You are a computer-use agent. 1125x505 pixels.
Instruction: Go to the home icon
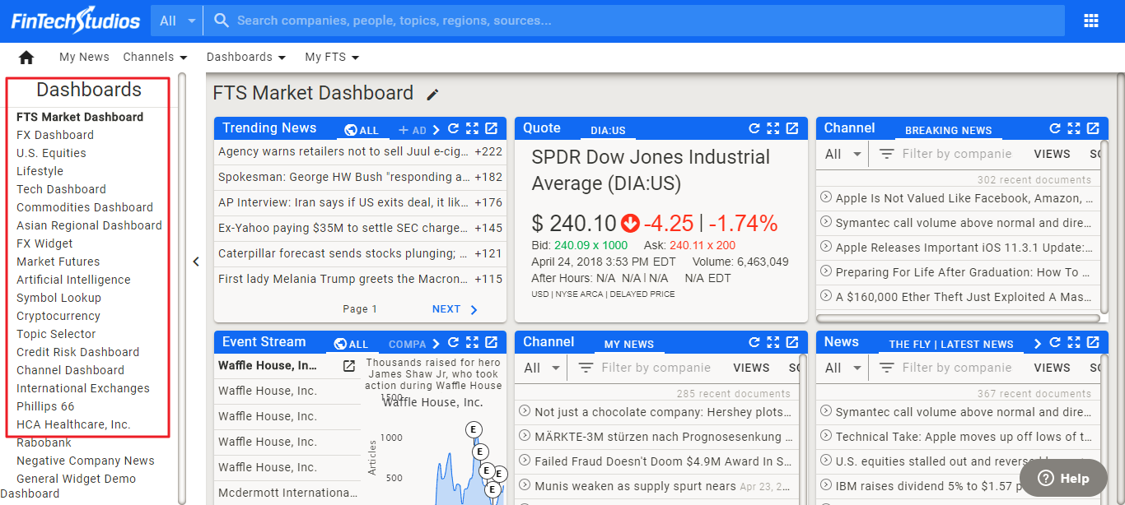pyautogui.click(x=26, y=58)
